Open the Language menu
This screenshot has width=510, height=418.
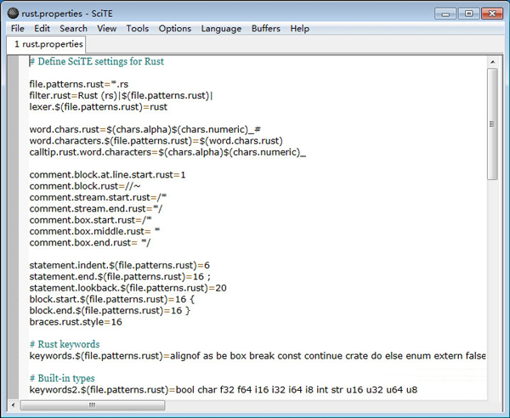(221, 29)
